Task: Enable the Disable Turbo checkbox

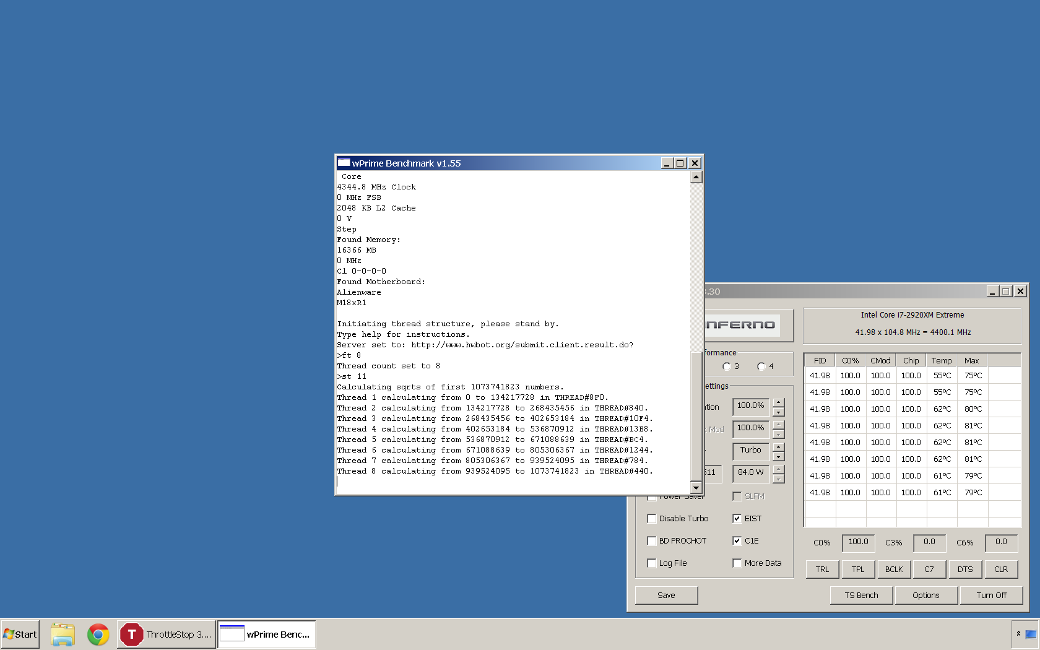Action: [x=651, y=519]
